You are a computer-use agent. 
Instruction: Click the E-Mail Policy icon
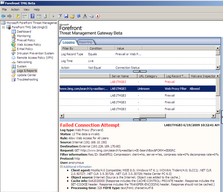(14, 49)
